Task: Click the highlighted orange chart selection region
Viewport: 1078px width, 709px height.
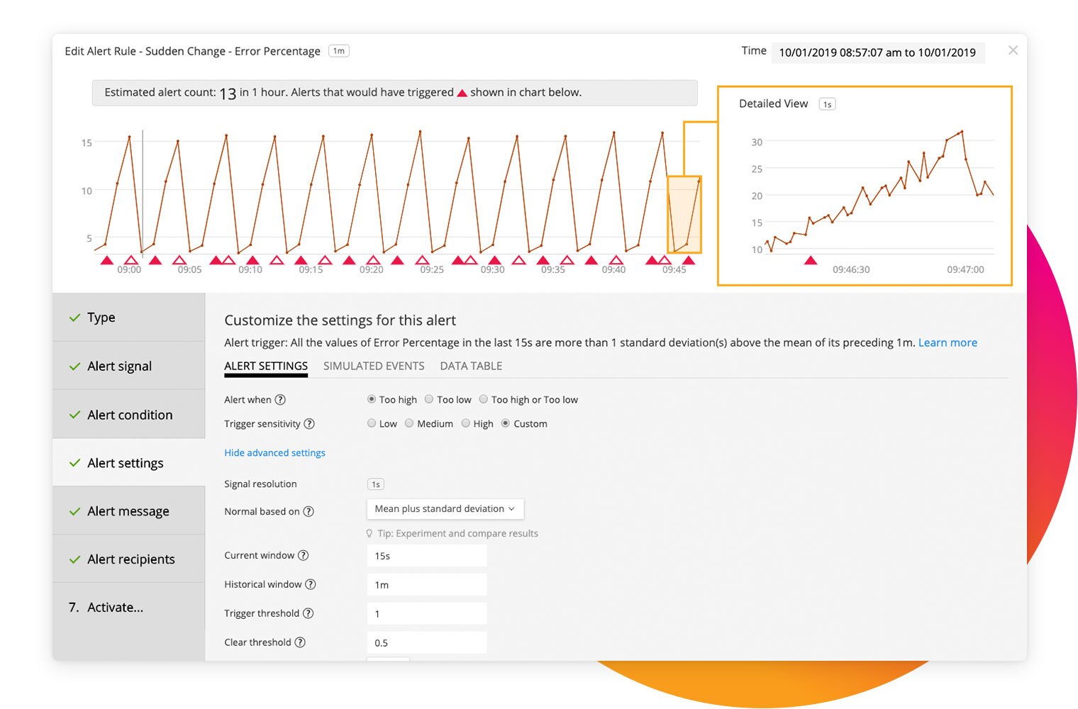Action: pyautogui.click(x=684, y=215)
